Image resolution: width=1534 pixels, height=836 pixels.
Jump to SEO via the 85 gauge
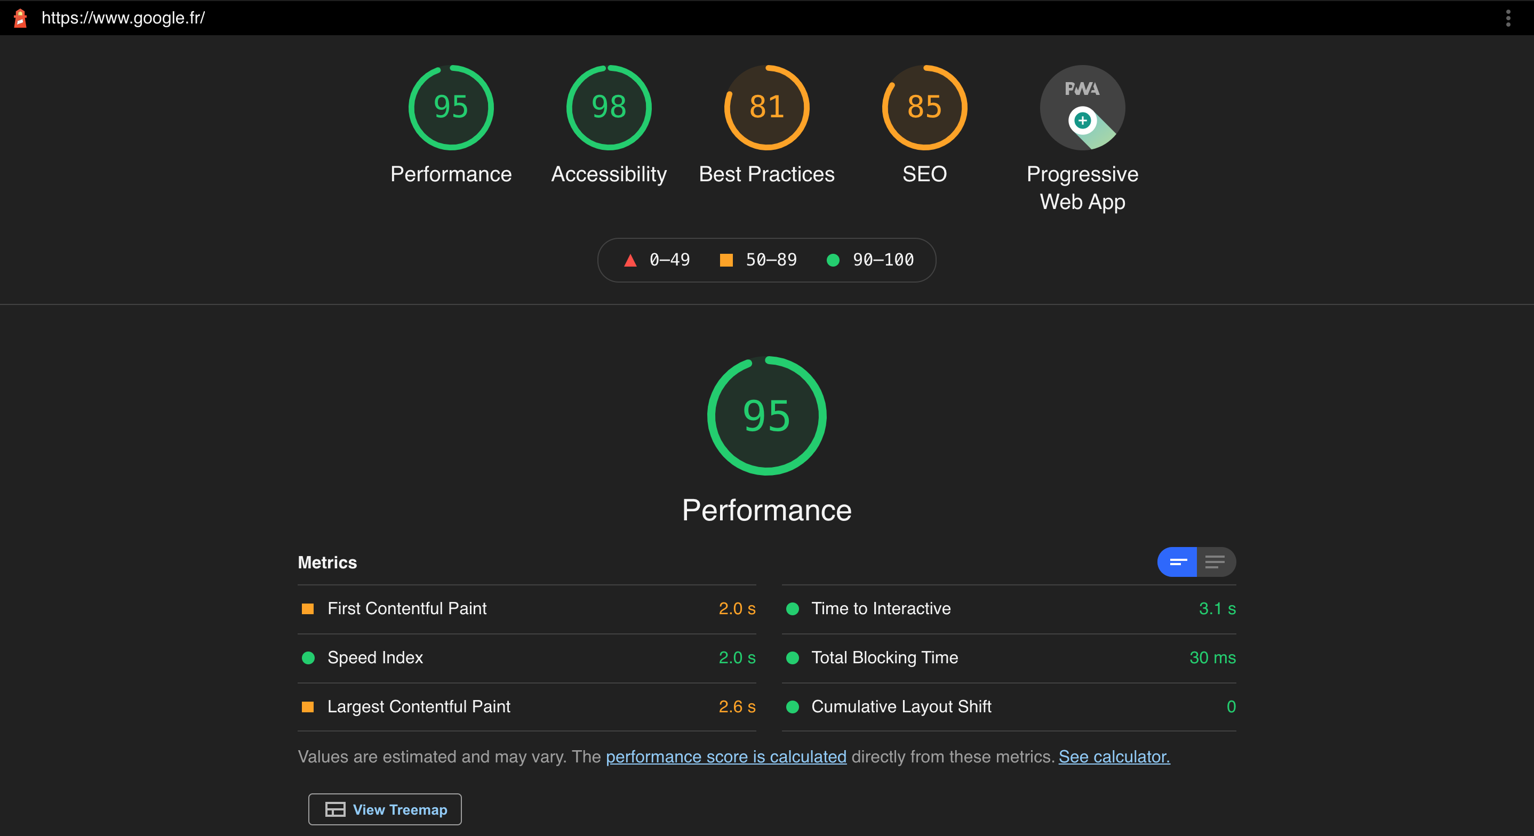pyautogui.click(x=924, y=107)
